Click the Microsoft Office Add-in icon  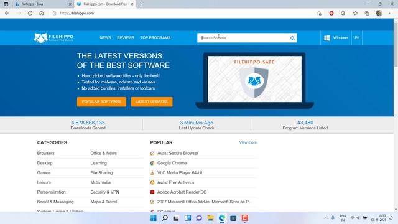(152, 202)
